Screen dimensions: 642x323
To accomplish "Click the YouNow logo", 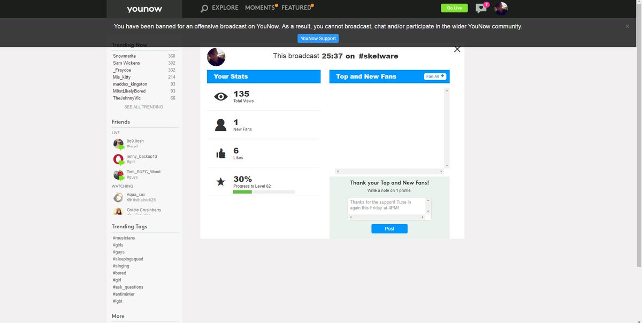I will click(144, 9).
